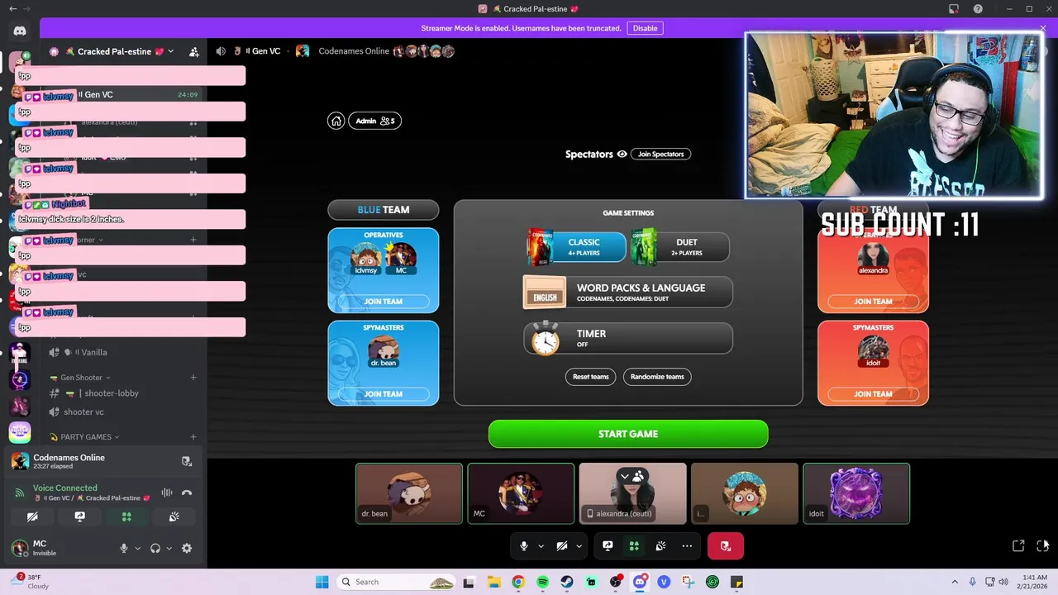Open Discord direct messages home icon
Viewport: 1058px width, 595px height.
(20, 31)
